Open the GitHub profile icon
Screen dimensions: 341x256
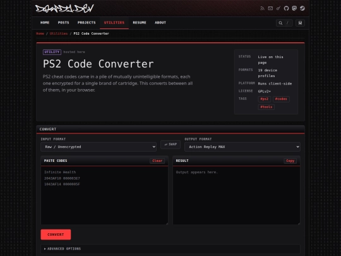click(286, 8)
